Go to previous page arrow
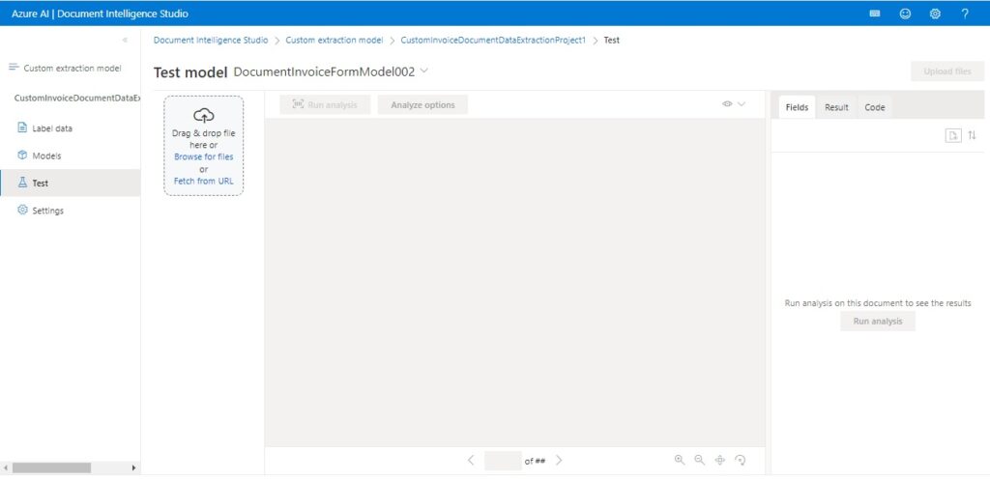The width and height of the screenshot is (990, 480). [471, 461]
